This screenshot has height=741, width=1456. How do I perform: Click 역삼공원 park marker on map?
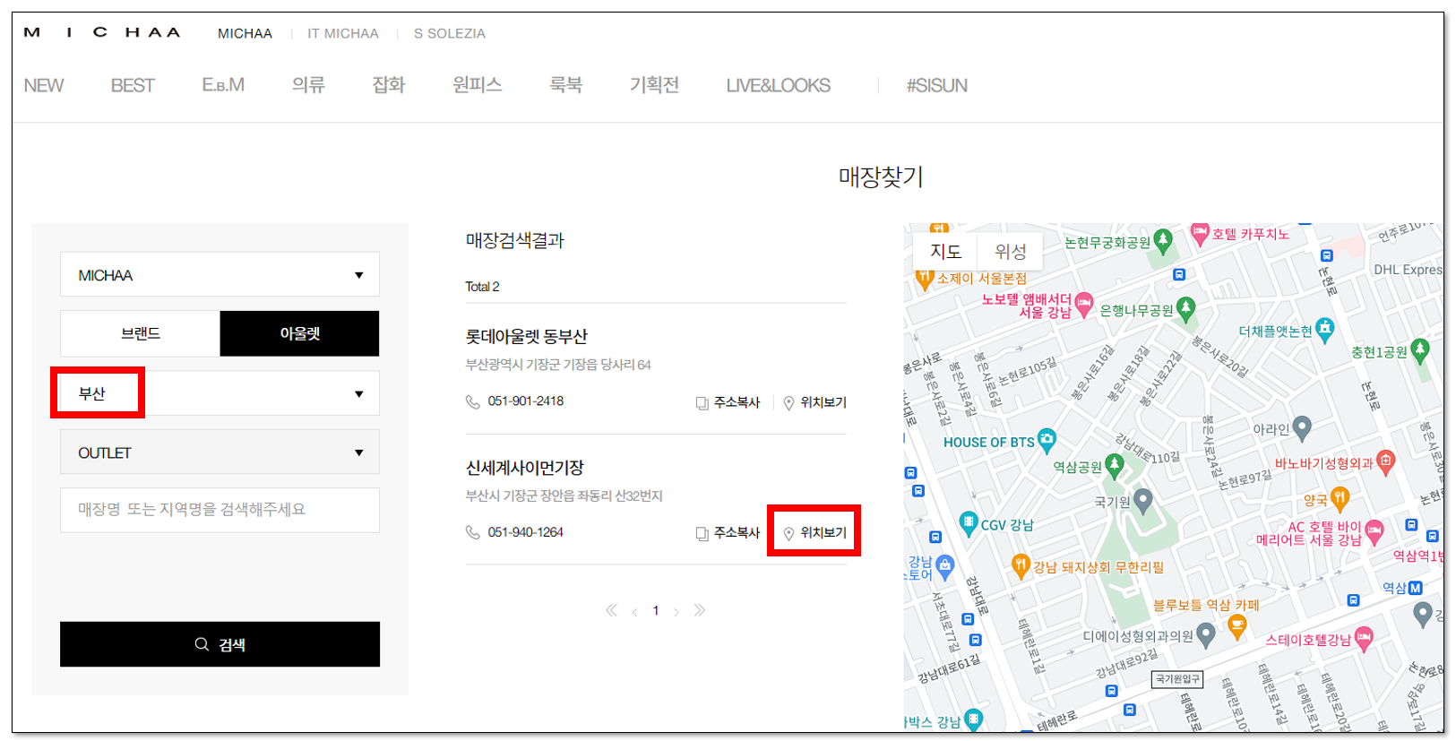pyautogui.click(x=1114, y=464)
